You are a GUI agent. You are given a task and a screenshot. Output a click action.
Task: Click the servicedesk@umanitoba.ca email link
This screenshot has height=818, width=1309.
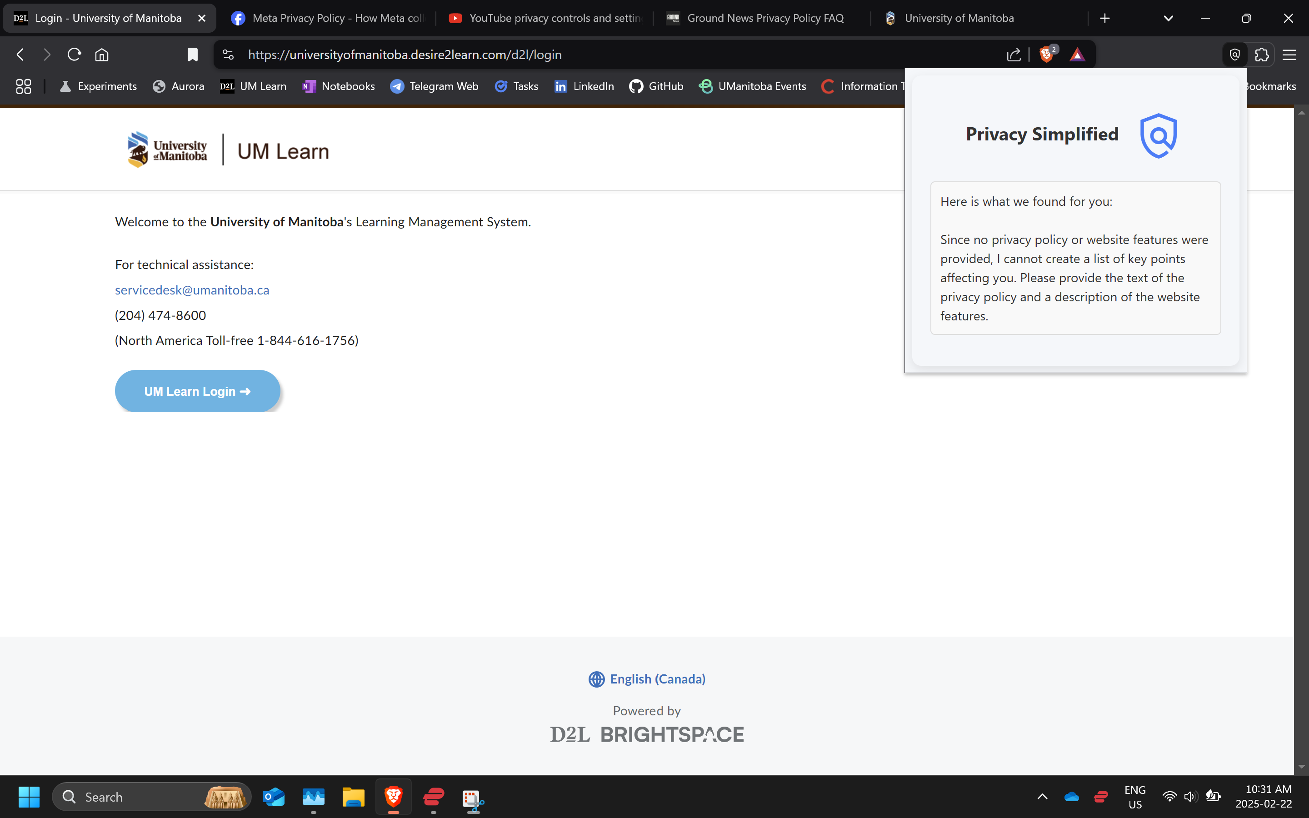[192, 290]
